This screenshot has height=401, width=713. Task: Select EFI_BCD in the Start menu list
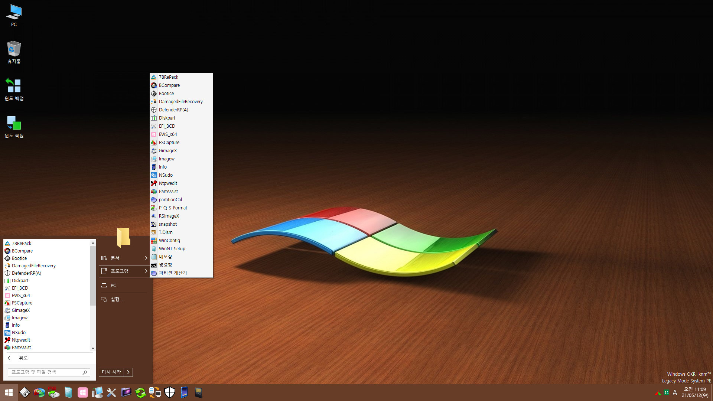tap(47, 288)
